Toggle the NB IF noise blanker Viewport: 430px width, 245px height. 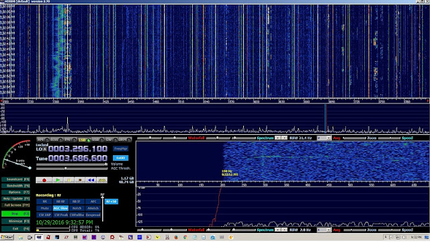coord(77,201)
